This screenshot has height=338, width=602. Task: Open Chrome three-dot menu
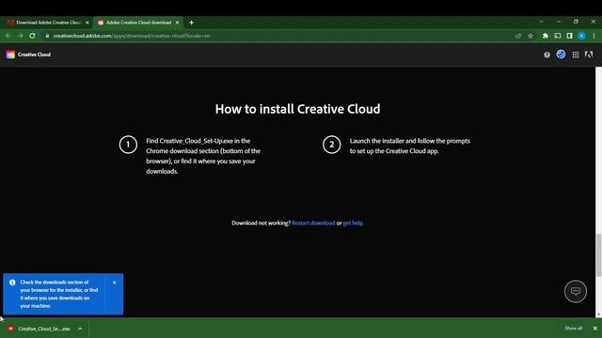594,36
